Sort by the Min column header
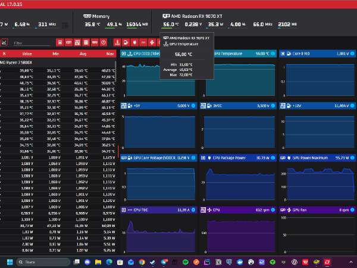The image size is (357, 268). coord(56,54)
